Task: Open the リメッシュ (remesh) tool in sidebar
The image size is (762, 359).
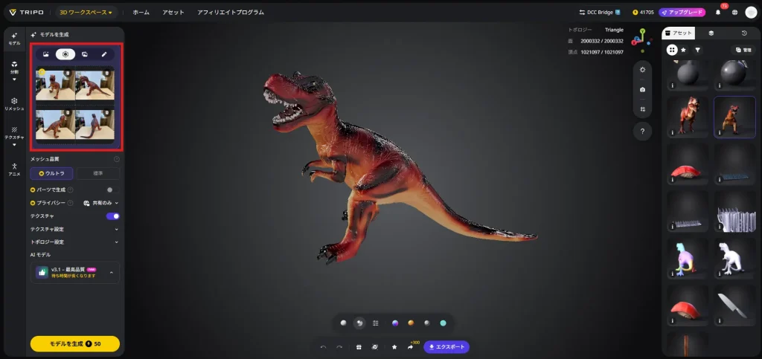Action: (x=14, y=103)
